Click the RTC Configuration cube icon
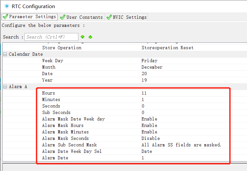 click(7, 6)
